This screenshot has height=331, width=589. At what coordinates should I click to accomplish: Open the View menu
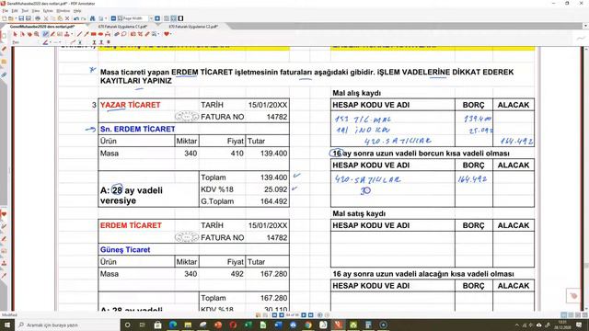click(35, 11)
